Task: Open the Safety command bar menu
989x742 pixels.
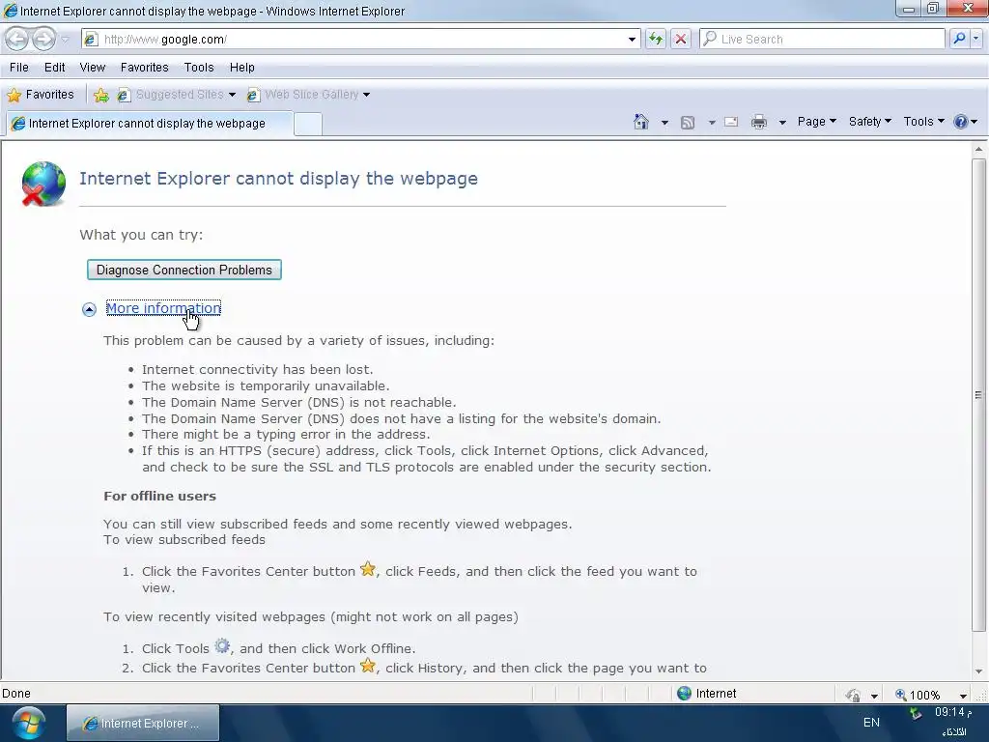Action: pyautogui.click(x=870, y=122)
